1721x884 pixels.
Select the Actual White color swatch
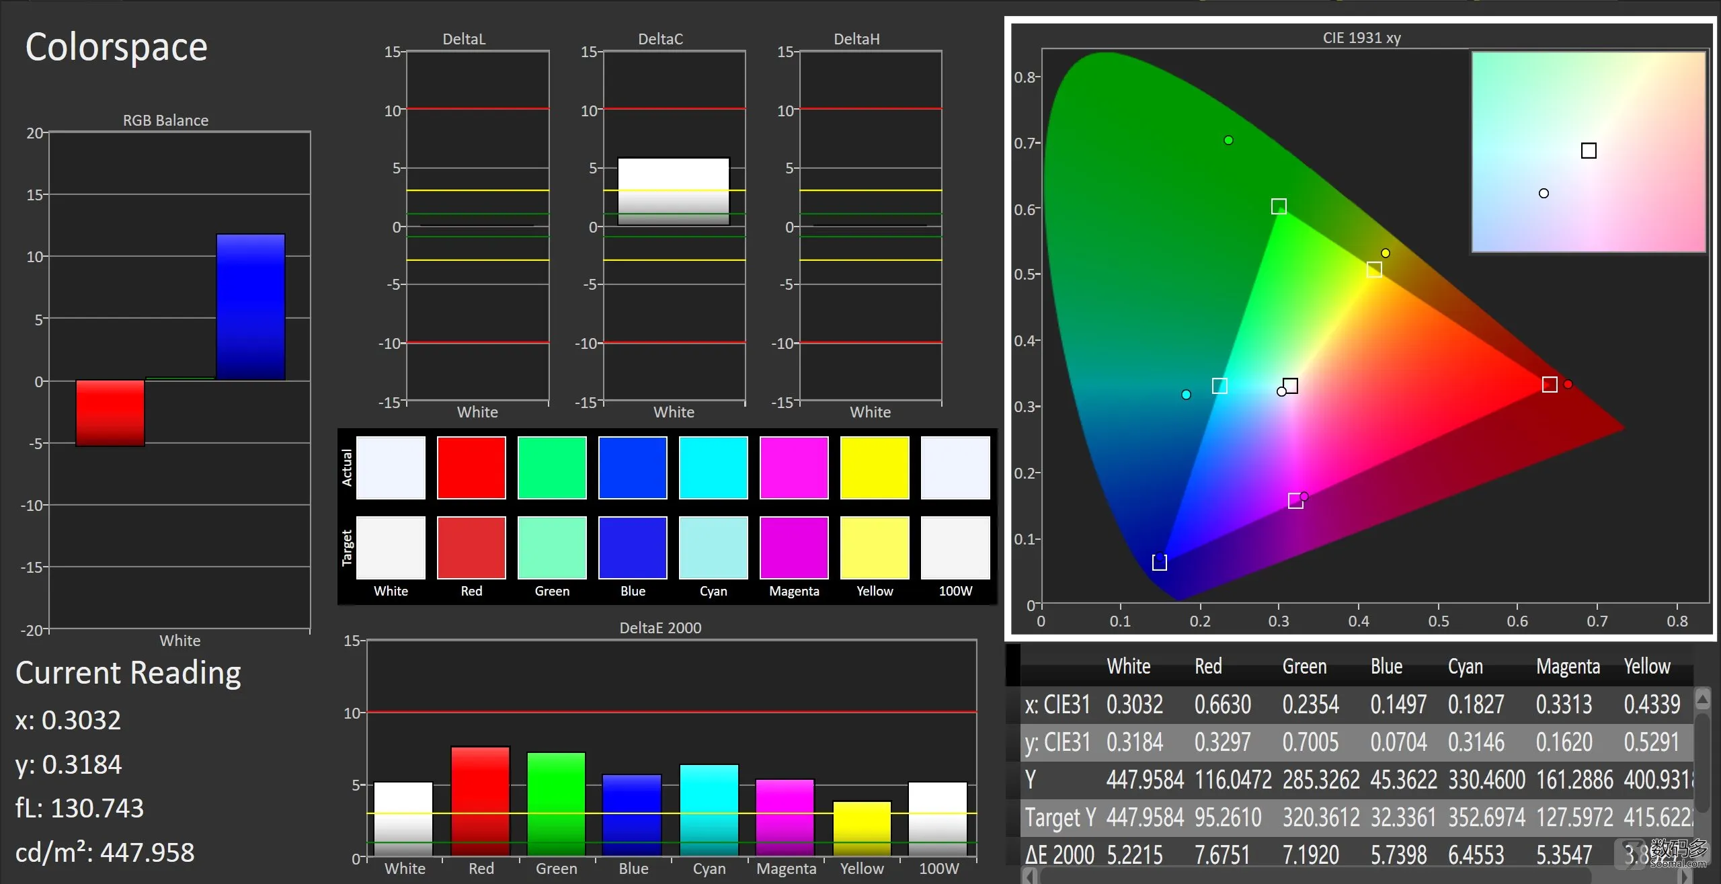(391, 468)
